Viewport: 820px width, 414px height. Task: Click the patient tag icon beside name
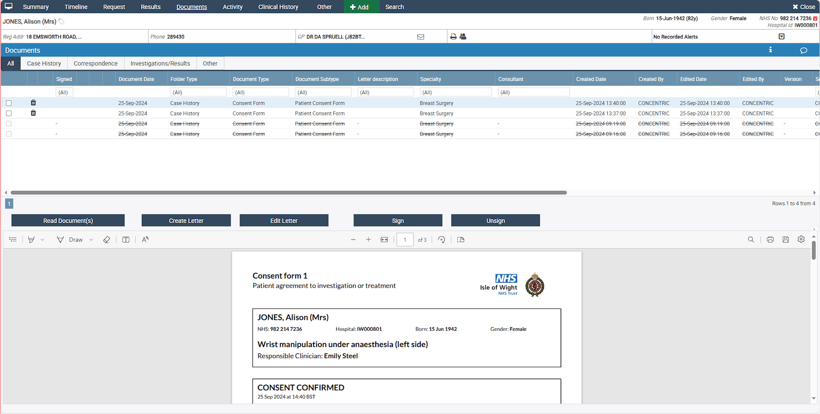[61, 22]
